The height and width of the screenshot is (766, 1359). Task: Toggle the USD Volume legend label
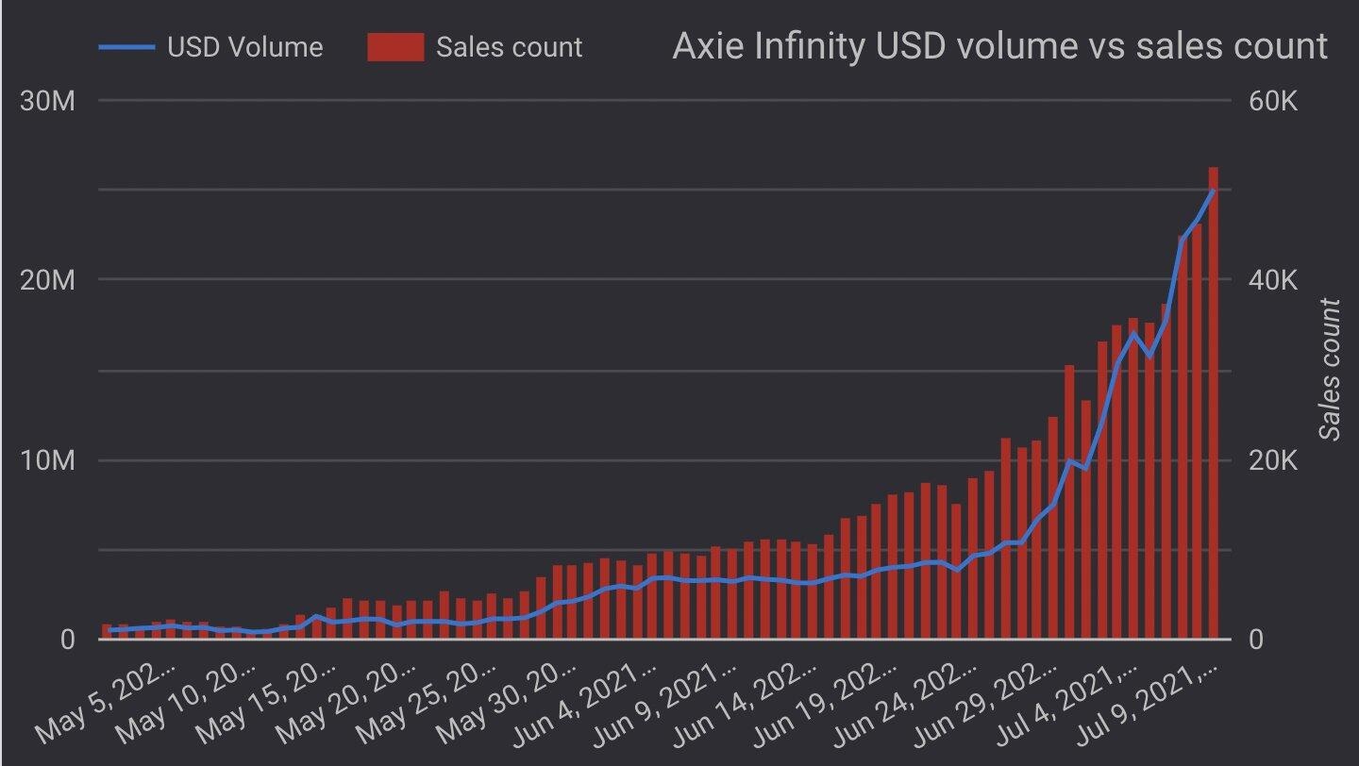tap(244, 47)
